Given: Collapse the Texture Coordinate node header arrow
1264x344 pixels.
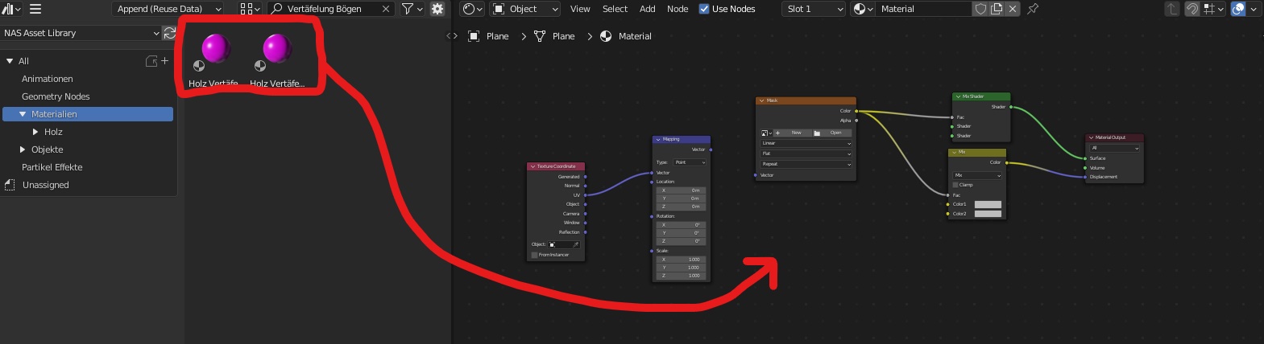Looking at the screenshot, I should pyautogui.click(x=533, y=166).
